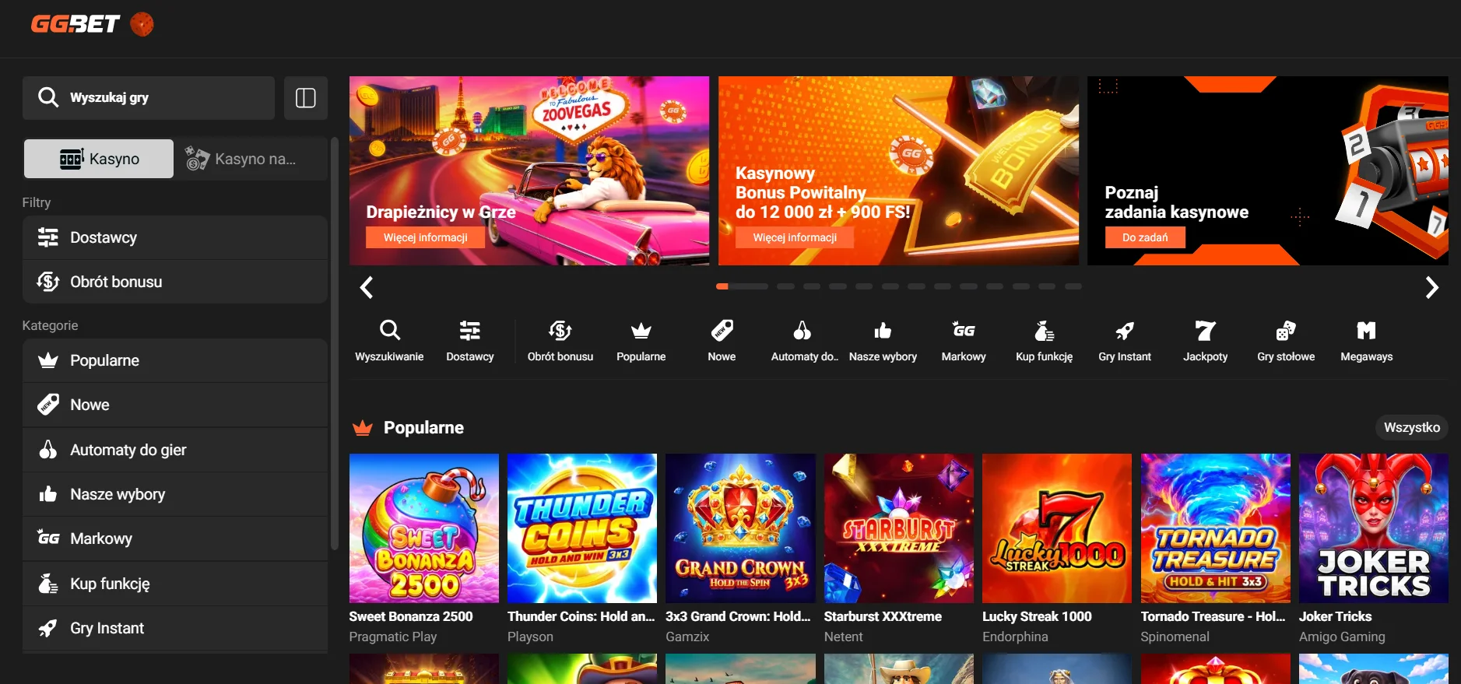Open Nasze wybory in sidebar
This screenshot has height=684, width=1461.
(x=175, y=494)
